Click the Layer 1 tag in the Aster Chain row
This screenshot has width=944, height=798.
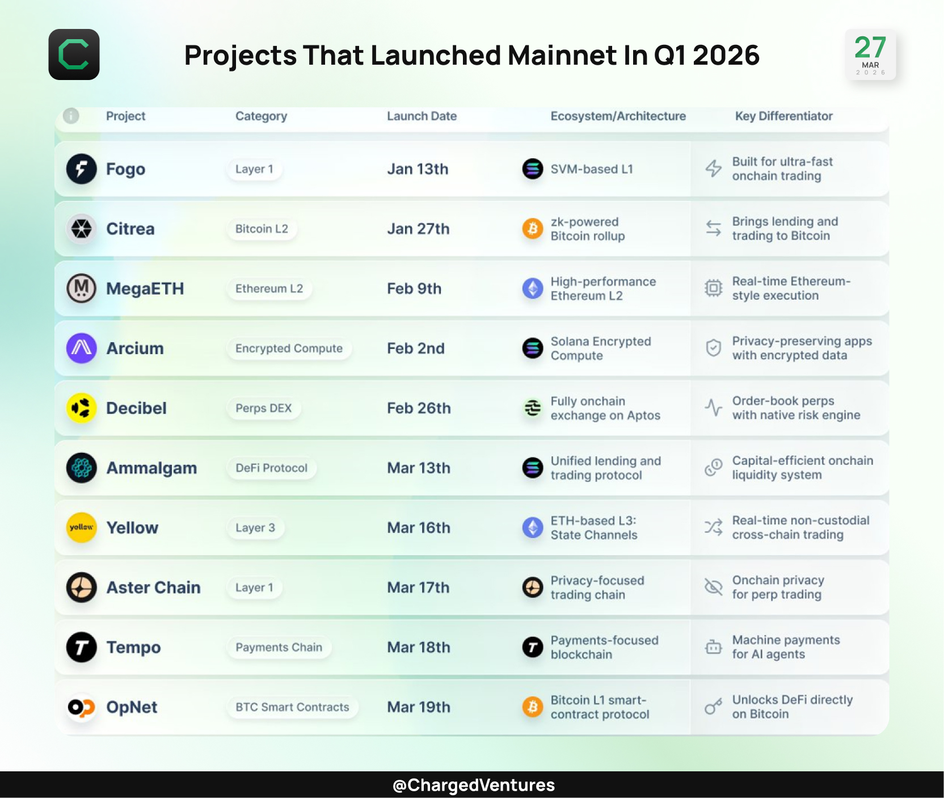[x=255, y=587]
